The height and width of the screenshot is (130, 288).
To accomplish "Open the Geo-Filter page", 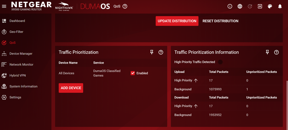I will point(16,32).
